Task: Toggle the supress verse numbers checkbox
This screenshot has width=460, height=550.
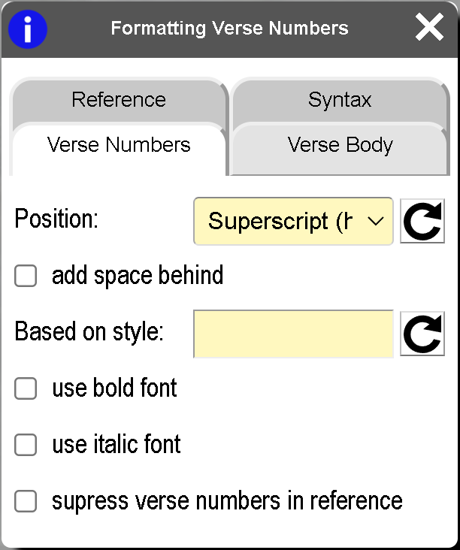Action: 26,501
